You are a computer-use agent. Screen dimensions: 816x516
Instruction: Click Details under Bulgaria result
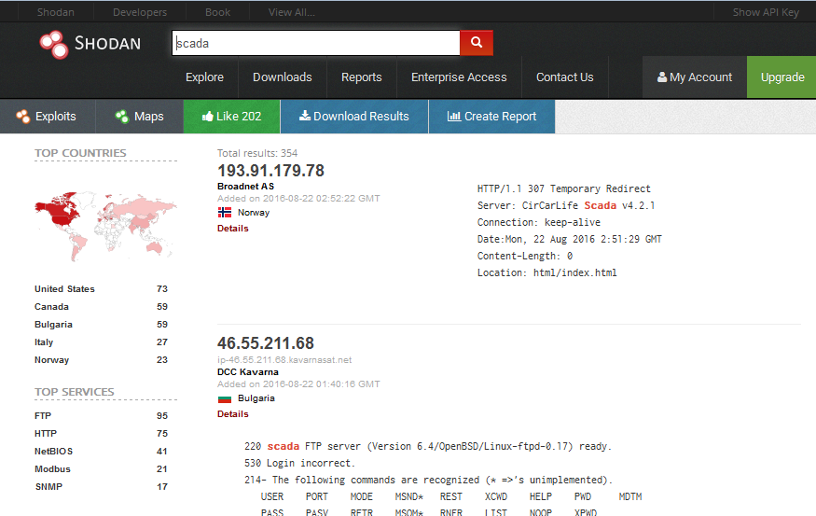click(232, 414)
